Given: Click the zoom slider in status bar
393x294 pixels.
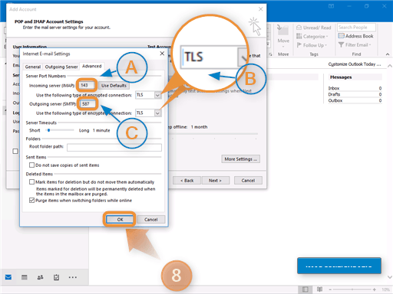Looking at the screenshot, I should [352, 289].
